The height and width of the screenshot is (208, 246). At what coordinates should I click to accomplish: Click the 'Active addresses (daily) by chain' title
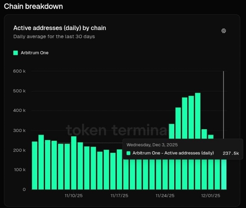point(60,28)
